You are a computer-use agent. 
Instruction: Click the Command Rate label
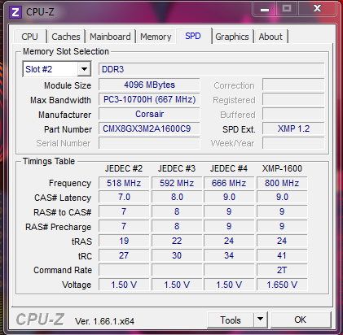(63, 270)
